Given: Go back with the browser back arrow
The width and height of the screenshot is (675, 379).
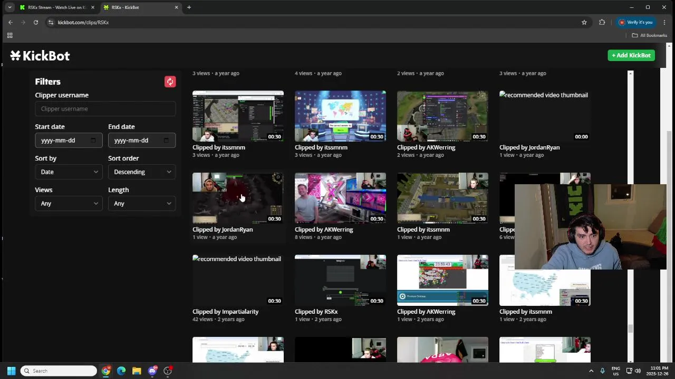Looking at the screenshot, I should coord(10,22).
